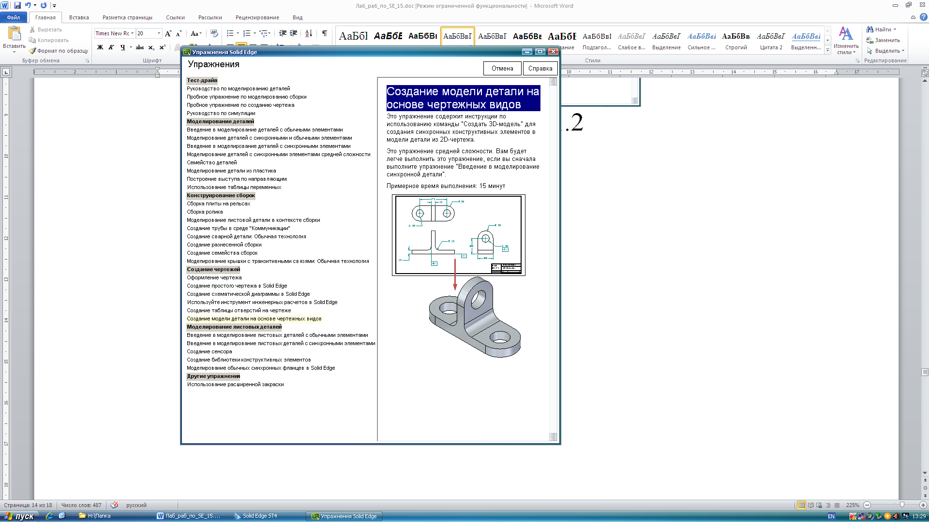
Task: Click the sort A-Я icon
Action: click(308, 33)
